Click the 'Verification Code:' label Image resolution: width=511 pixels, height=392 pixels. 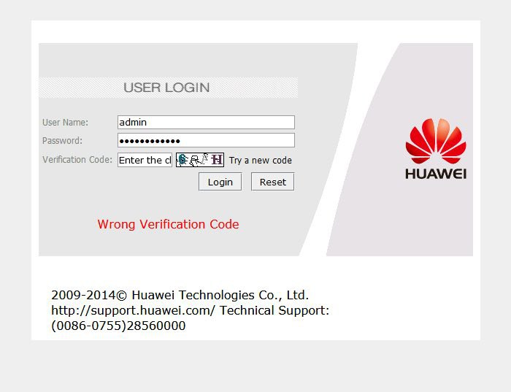(x=77, y=160)
